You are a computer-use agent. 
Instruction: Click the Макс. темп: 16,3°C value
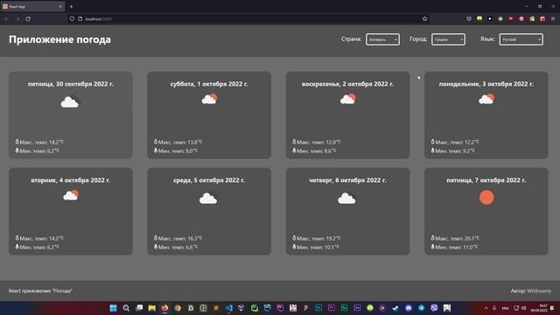click(x=178, y=238)
